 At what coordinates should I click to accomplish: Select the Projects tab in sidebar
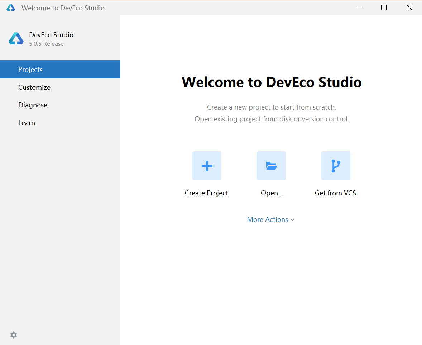(x=30, y=69)
